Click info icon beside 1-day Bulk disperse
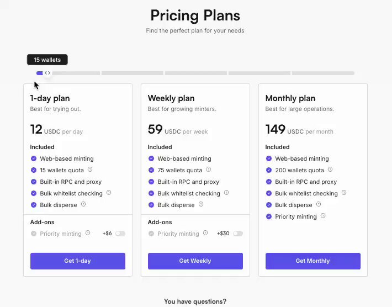Viewport: 392px width, 307px height. pos(83,204)
